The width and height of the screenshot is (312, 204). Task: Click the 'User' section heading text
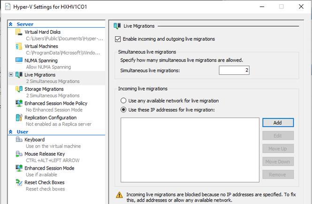(x=23, y=132)
